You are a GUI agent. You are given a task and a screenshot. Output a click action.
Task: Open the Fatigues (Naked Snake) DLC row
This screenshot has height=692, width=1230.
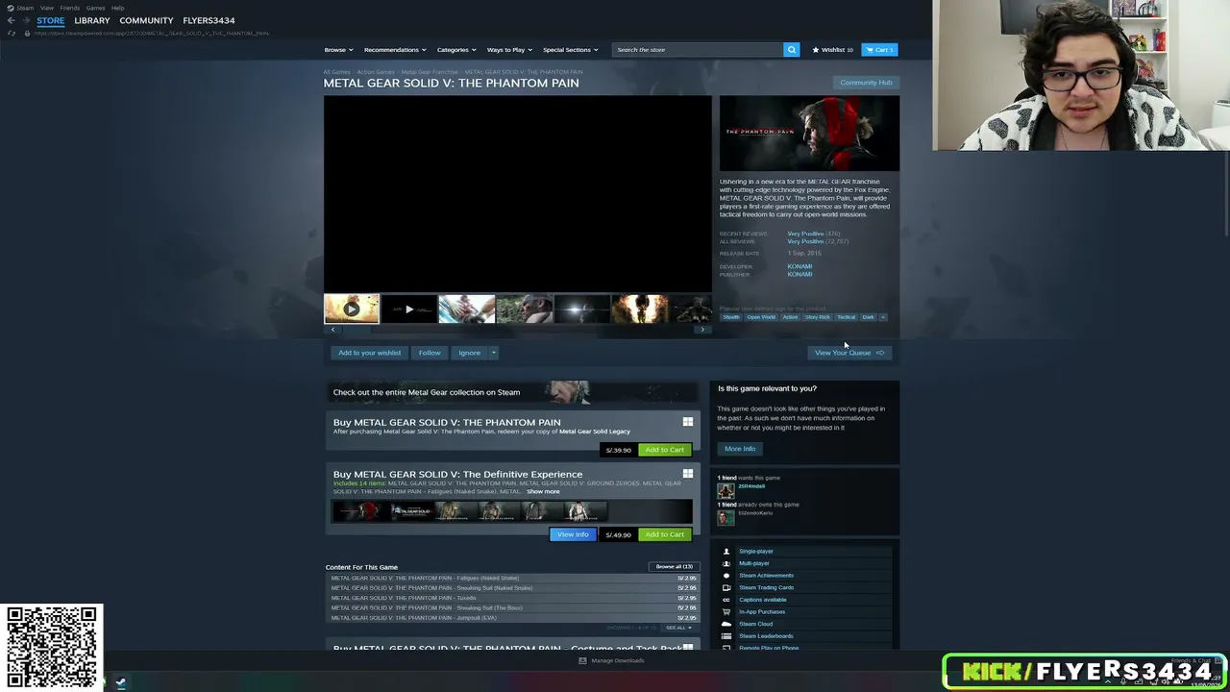[512, 579]
